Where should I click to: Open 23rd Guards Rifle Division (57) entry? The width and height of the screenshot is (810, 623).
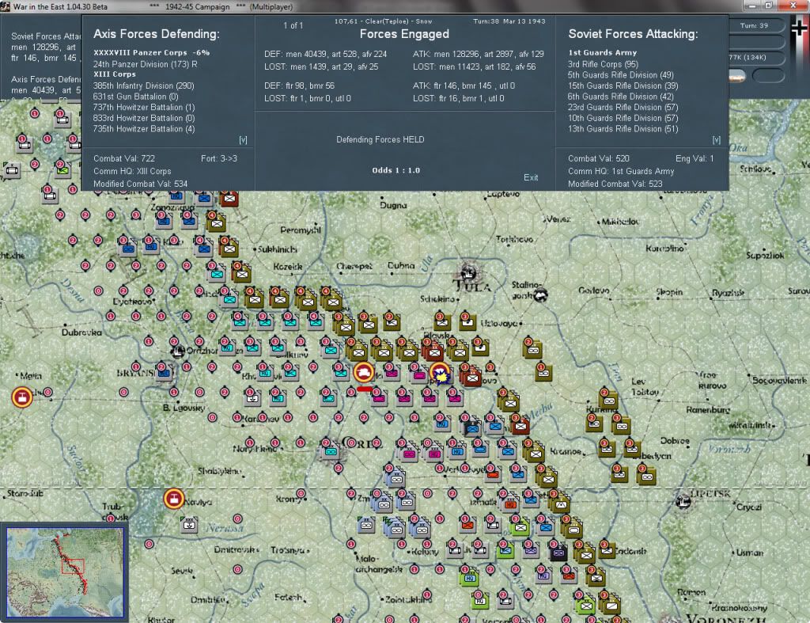click(x=623, y=108)
